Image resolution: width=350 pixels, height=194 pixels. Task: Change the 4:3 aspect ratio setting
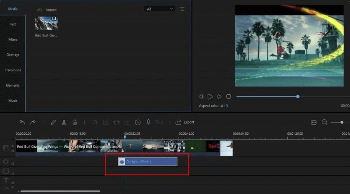pos(224,106)
